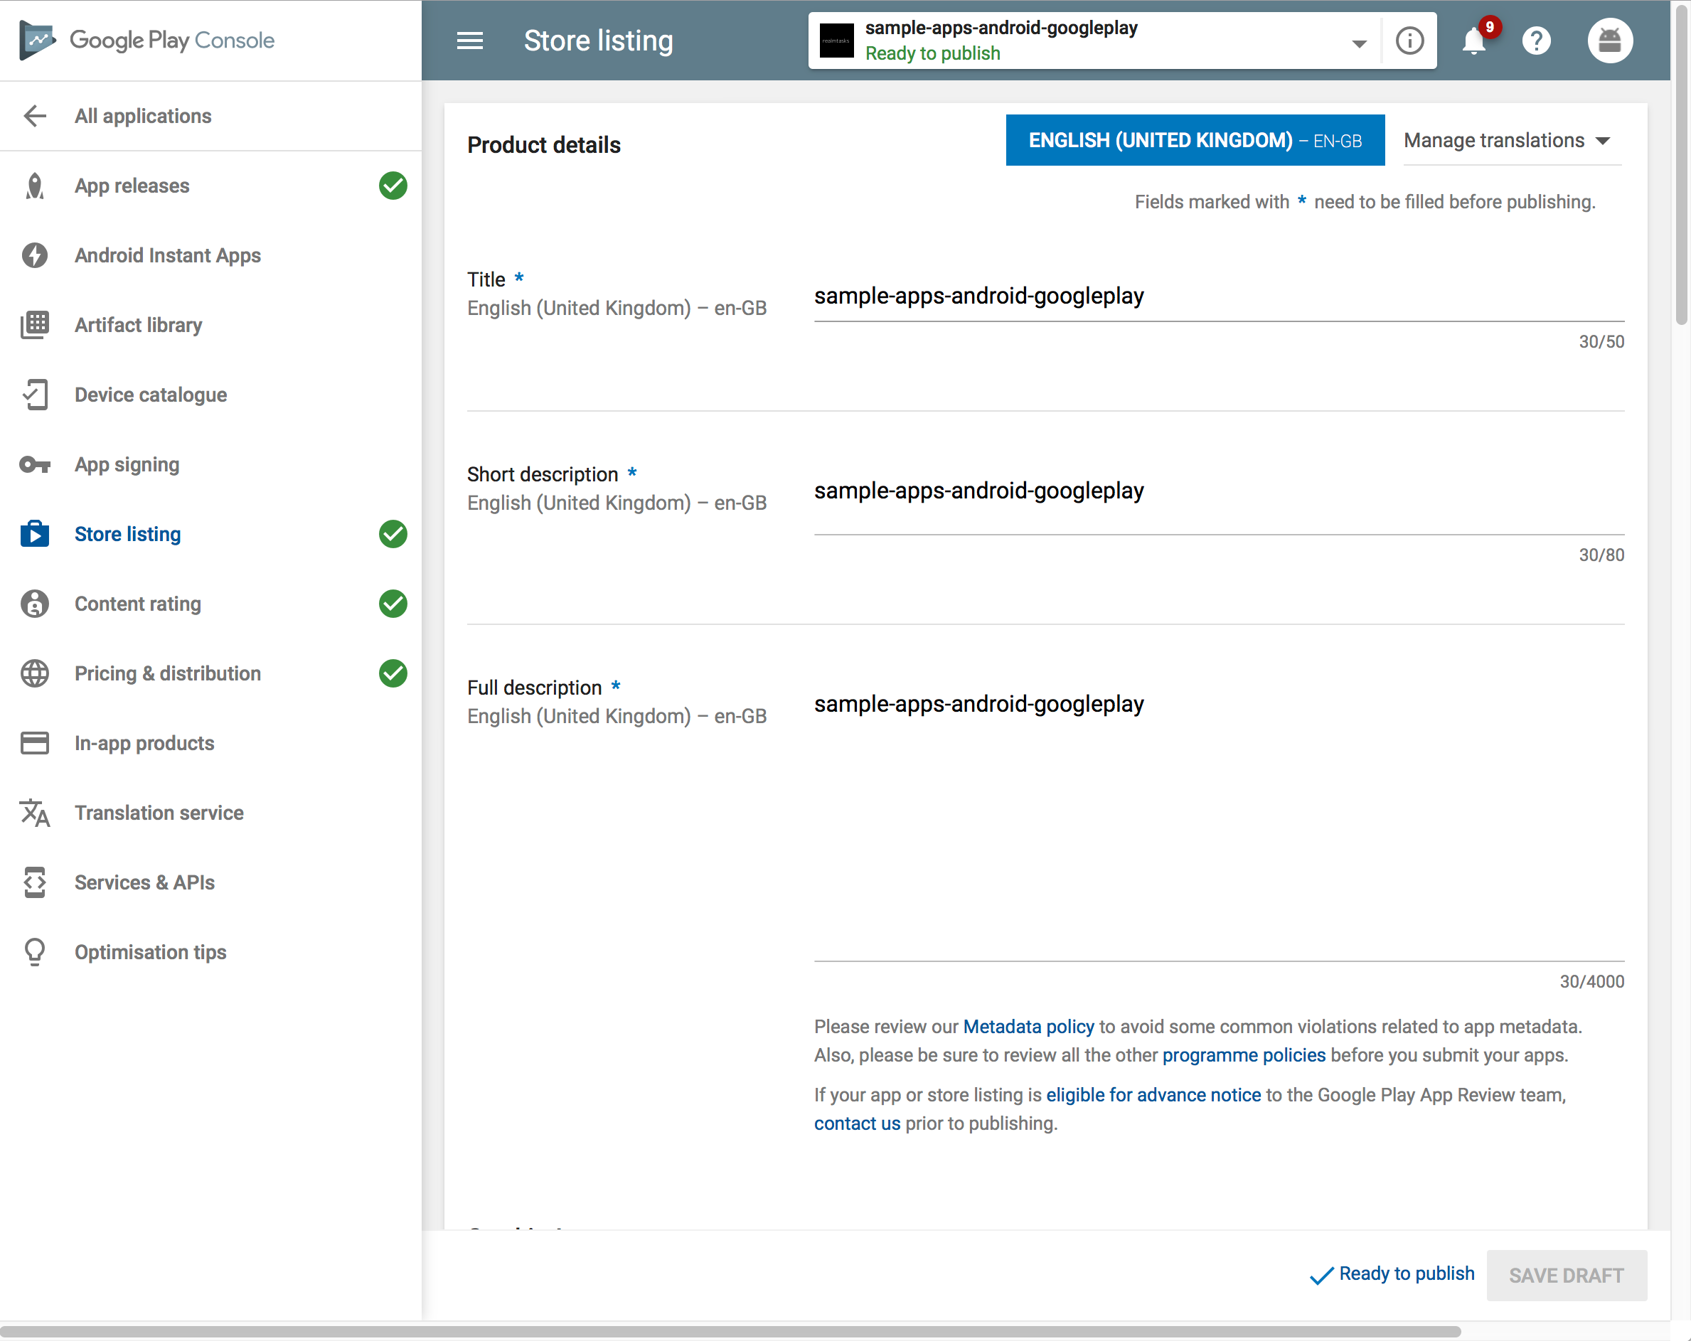Open notifications bell icon
Image resolution: width=1691 pixels, height=1341 pixels.
coord(1473,41)
